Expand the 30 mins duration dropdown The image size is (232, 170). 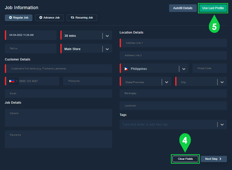107,36
